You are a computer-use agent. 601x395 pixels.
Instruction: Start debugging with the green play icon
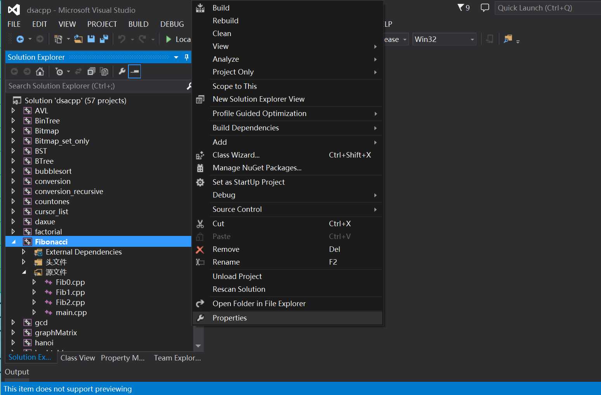[168, 39]
